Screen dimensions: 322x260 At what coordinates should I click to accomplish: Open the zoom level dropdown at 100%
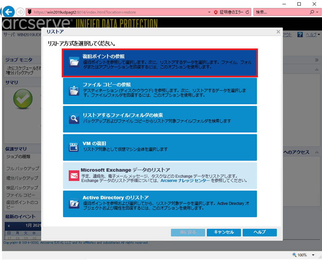(313, 255)
